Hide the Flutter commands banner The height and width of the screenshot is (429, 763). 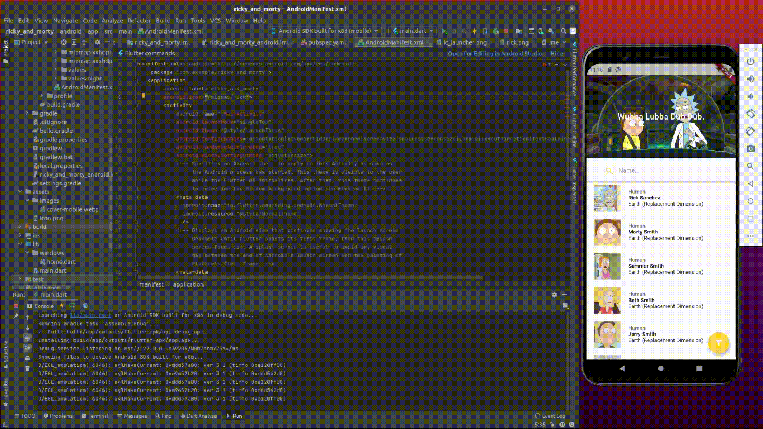(x=557, y=54)
